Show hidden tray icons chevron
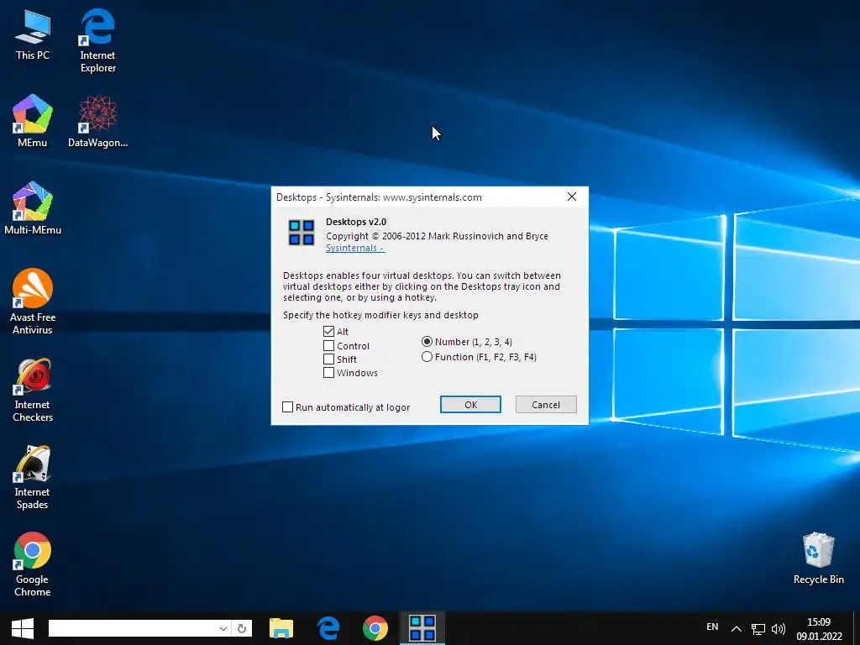Viewport: 860px width, 645px height. (737, 628)
